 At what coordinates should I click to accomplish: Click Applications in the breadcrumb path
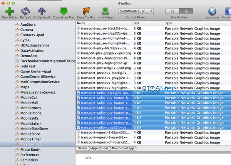(100, 148)
